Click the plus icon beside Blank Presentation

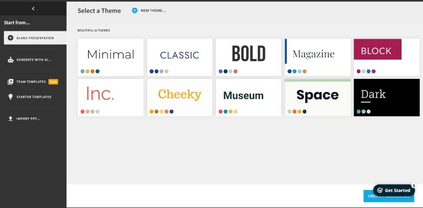pos(10,38)
